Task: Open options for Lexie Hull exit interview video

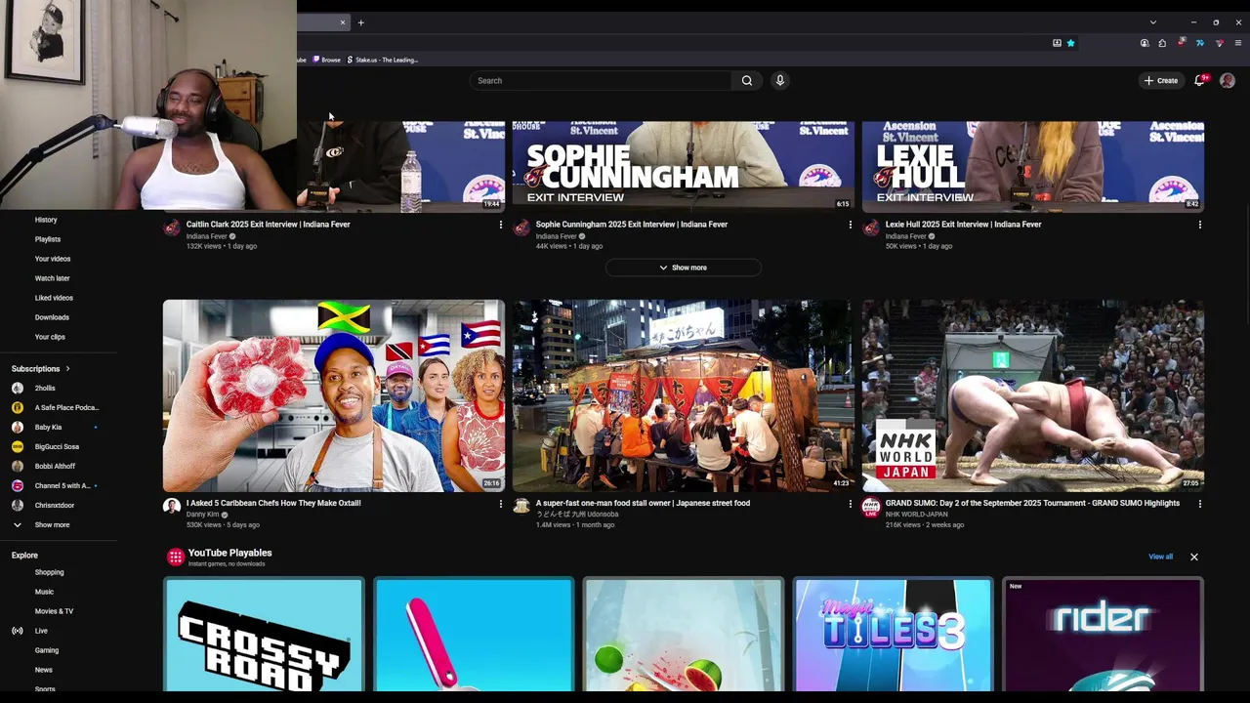Action: pos(1200,225)
